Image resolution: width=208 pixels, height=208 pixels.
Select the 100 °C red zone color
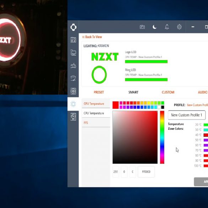[206, 166]
